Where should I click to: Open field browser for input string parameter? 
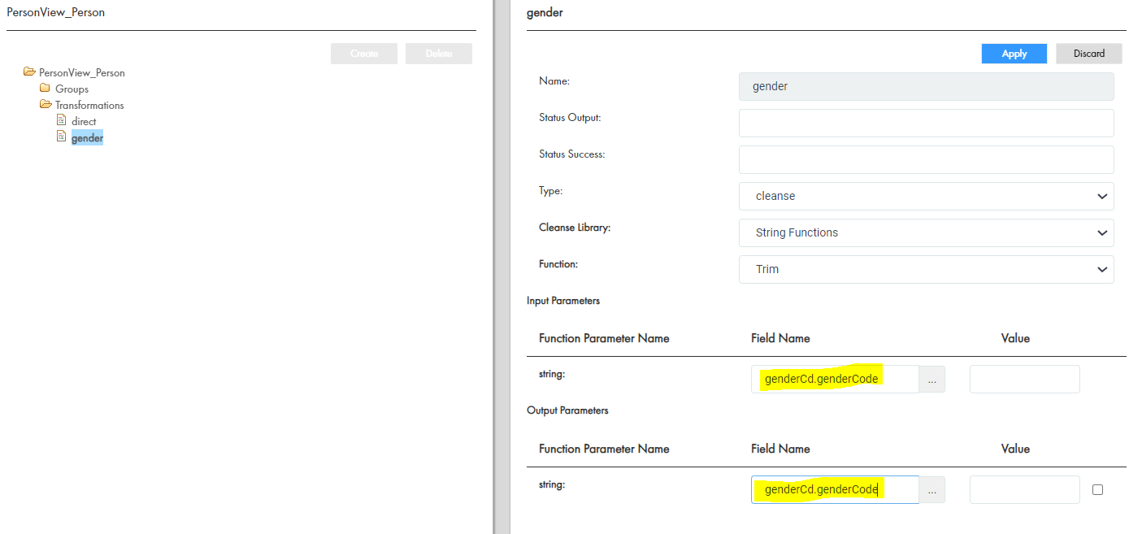pyautogui.click(x=931, y=379)
